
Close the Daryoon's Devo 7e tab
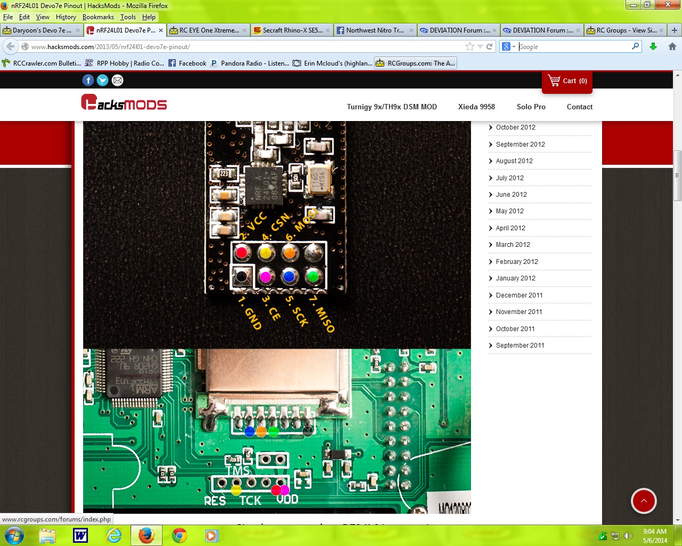[77, 30]
